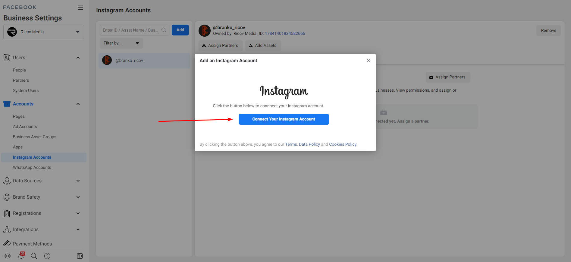The width and height of the screenshot is (571, 262).
Task: Click the Add Assets button
Action: pos(263,46)
